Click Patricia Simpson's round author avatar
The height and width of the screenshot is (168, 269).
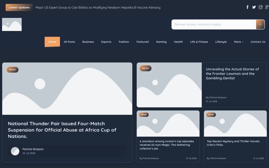coord(15,151)
